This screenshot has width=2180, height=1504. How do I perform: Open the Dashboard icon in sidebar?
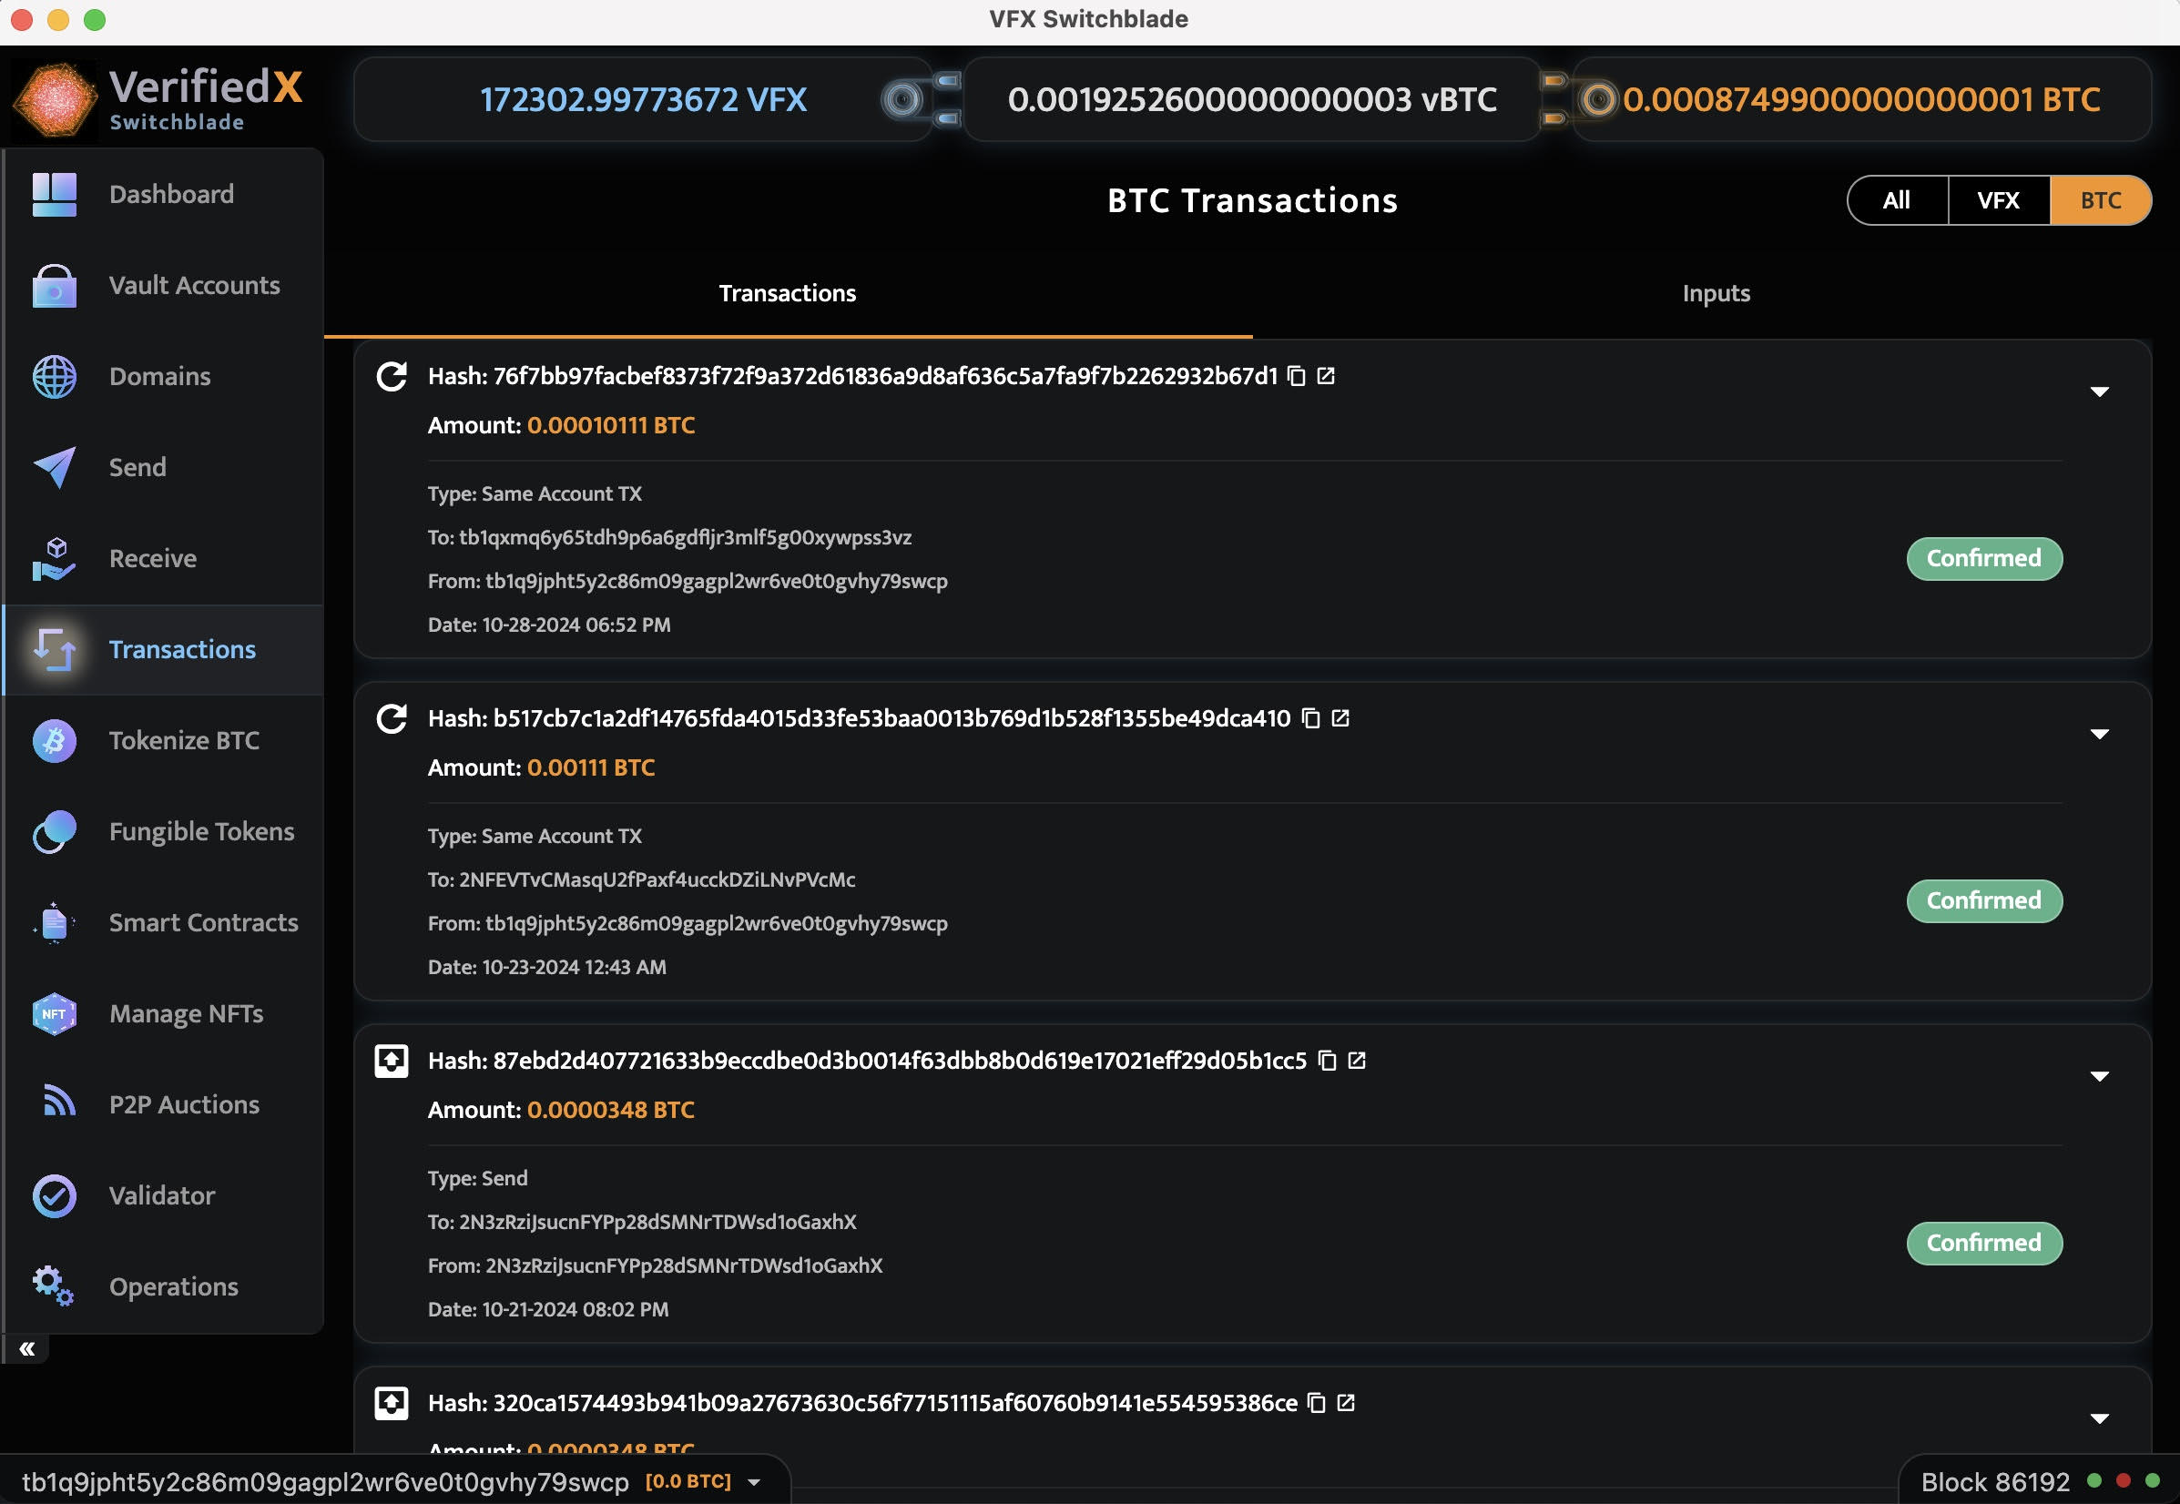pyautogui.click(x=54, y=194)
